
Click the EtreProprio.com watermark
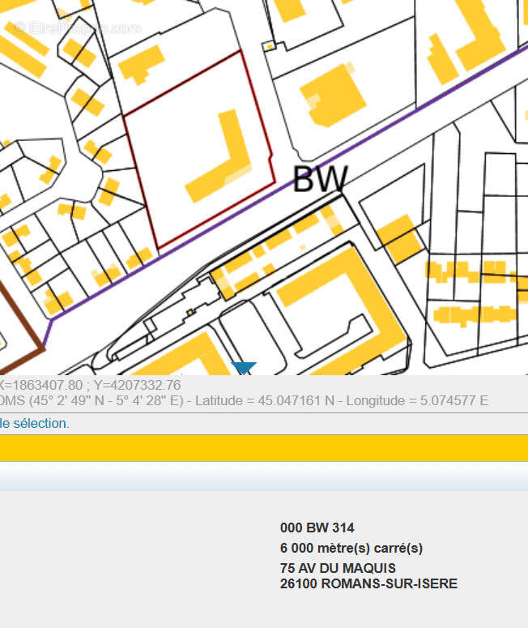click(x=77, y=28)
